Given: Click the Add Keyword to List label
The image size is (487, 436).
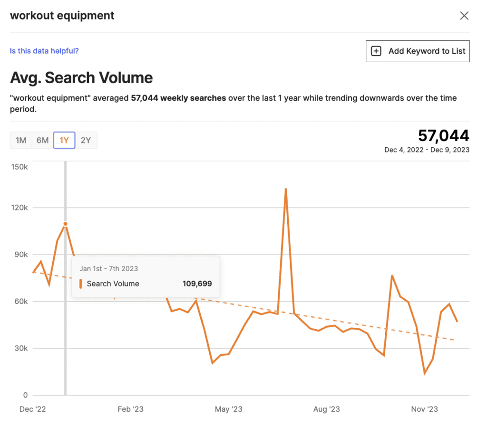Looking at the screenshot, I should click(x=427, y=51).
